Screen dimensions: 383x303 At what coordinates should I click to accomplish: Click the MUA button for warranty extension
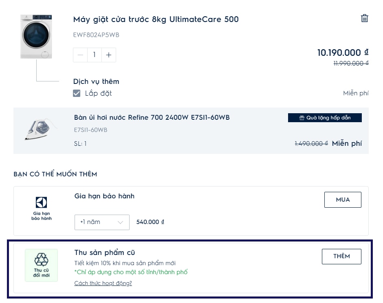click(343, 200)
